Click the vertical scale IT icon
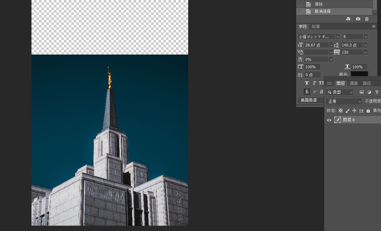 pyautogui.click(x=300, y=67)
